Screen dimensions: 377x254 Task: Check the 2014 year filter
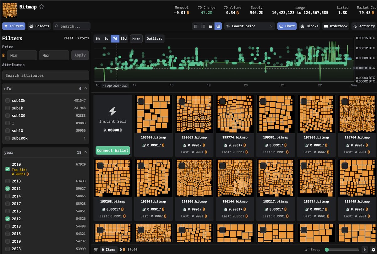(x=8, y=196)
